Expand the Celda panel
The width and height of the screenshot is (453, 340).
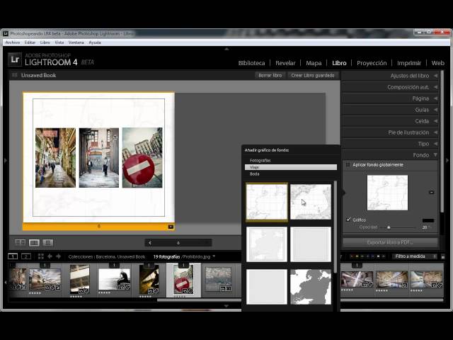[390, 121]
